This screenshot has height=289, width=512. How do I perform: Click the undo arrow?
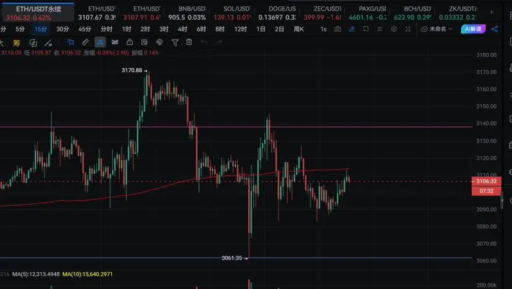[x=204, y=42]
